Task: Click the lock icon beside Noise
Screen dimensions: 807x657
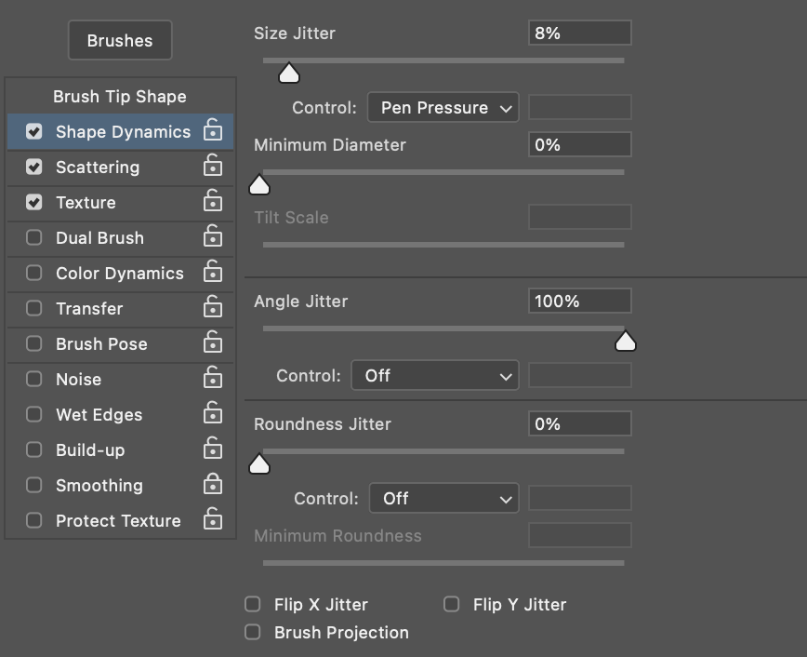Action: coord(213,377)
